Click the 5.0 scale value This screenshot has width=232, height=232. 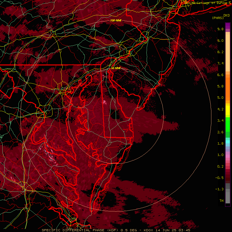click(x=220, y=98)
